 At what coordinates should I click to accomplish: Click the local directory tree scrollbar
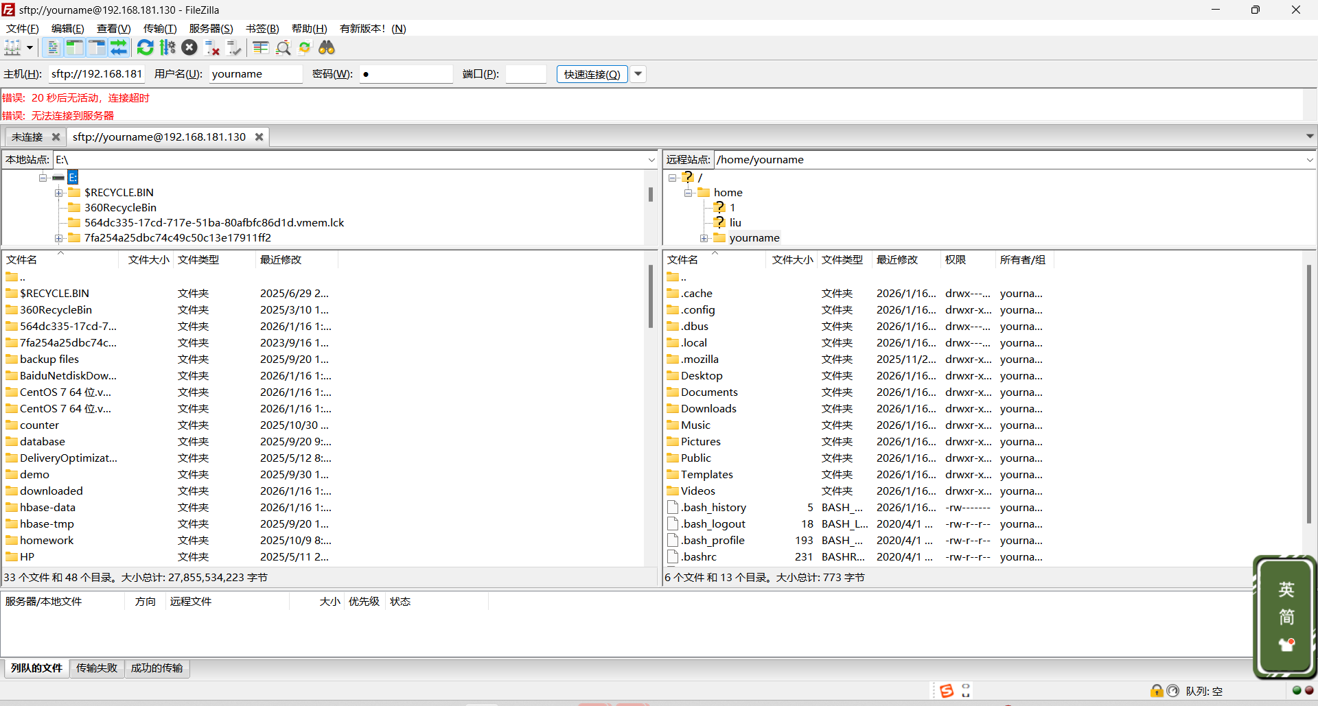coord(651,194)
